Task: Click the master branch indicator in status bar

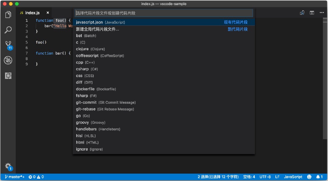Action: (x=14, y=177)
